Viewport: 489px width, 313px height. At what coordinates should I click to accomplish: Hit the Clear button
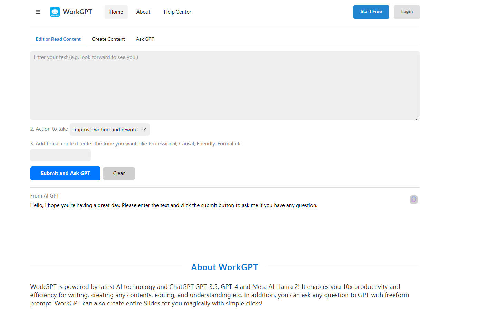pyautogui.click(x=119, y=173)
